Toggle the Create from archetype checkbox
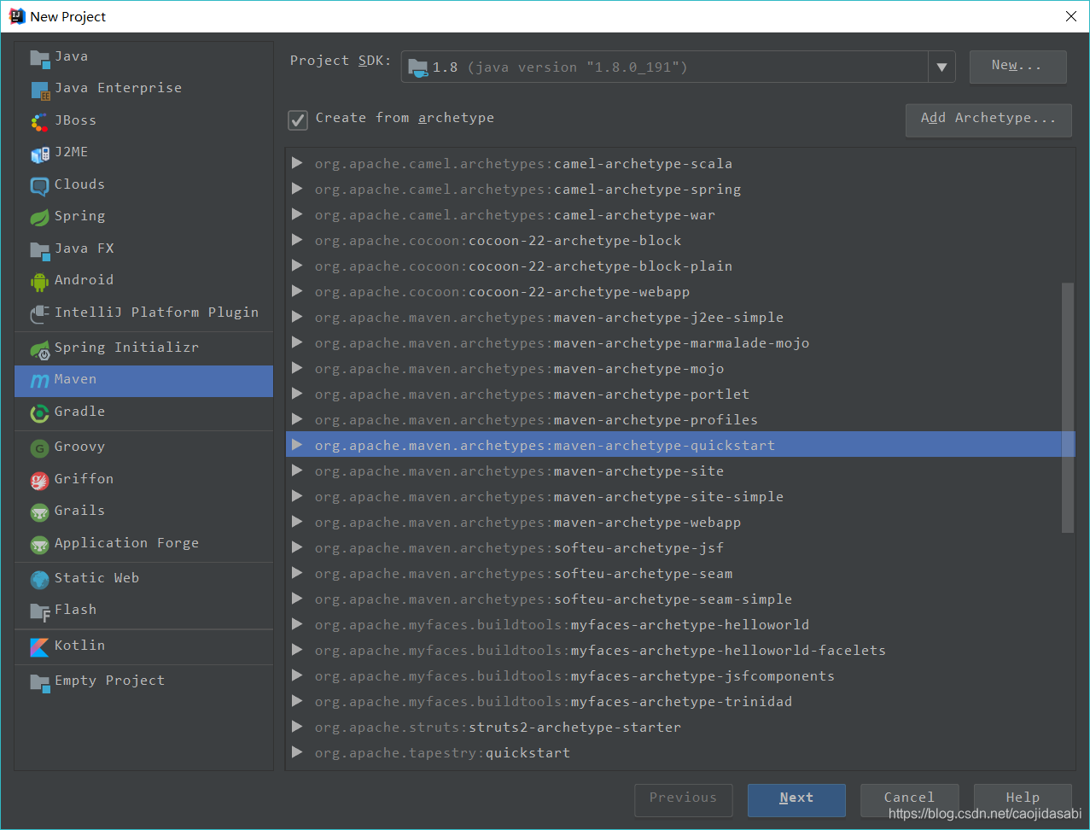Viewport: 1090px width, 830px height. tap(297, 120)
